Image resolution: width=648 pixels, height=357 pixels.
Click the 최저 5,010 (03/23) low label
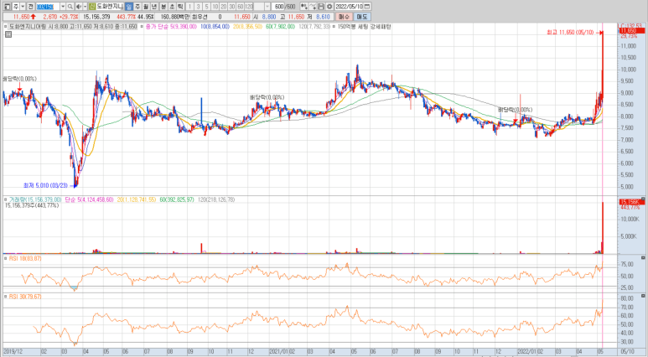45,185
